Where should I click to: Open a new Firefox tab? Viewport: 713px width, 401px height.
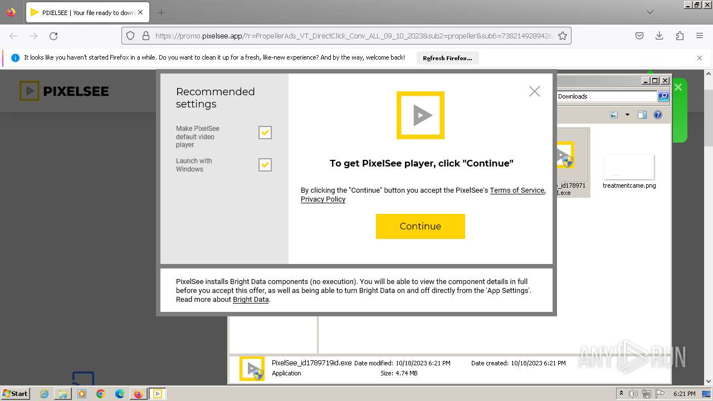pos(161,12)
